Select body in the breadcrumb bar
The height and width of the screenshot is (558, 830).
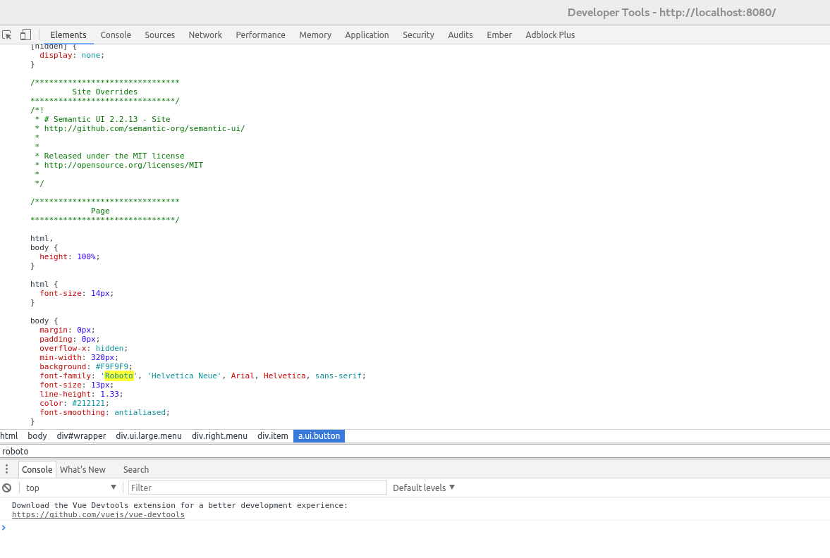[x=37, y=436]
